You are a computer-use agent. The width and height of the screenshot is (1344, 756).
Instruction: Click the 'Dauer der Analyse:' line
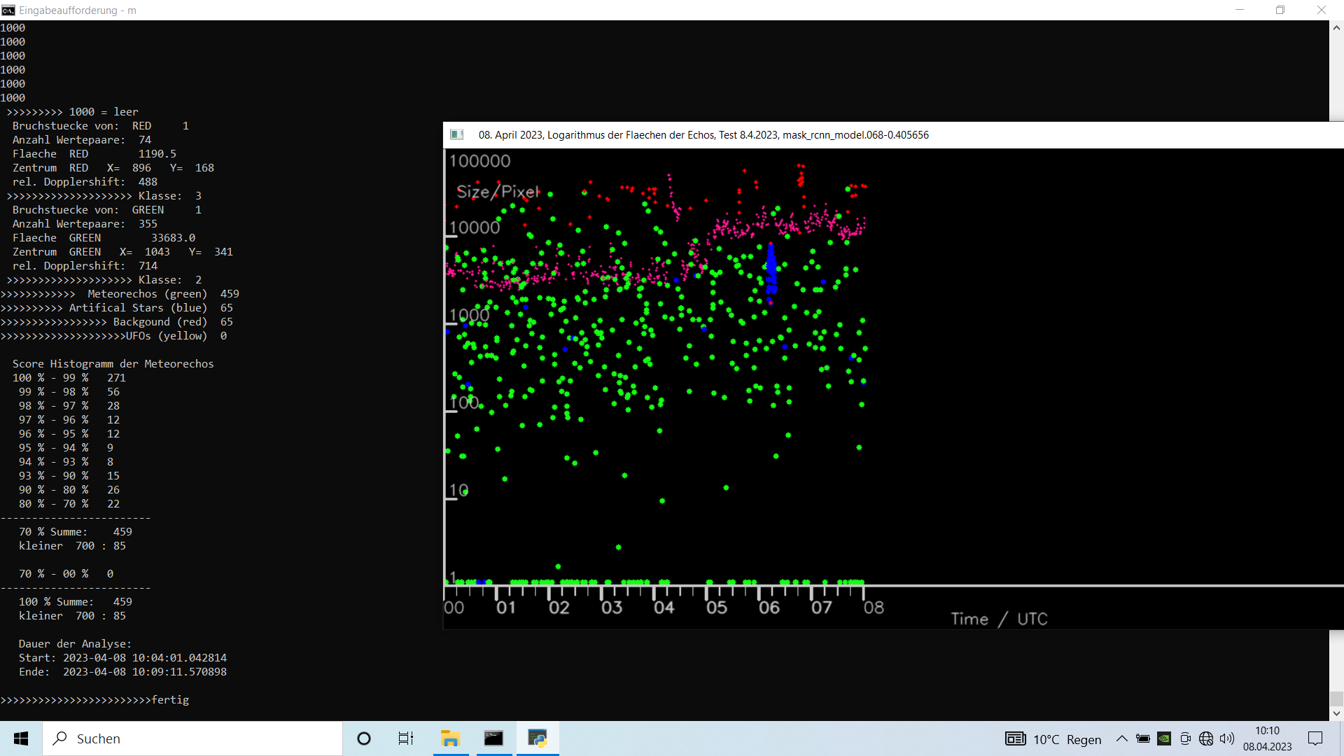pyautogui.click(x=75, y=644)
